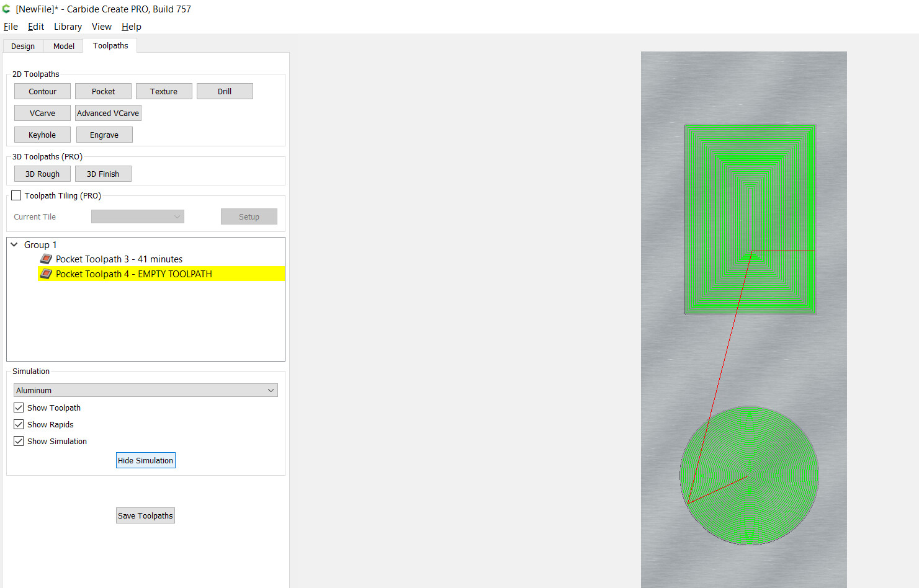This screenshot has width=919, height=588.
Task: Open the Aluminum material dropdown
Action: (x=146, y=390)
